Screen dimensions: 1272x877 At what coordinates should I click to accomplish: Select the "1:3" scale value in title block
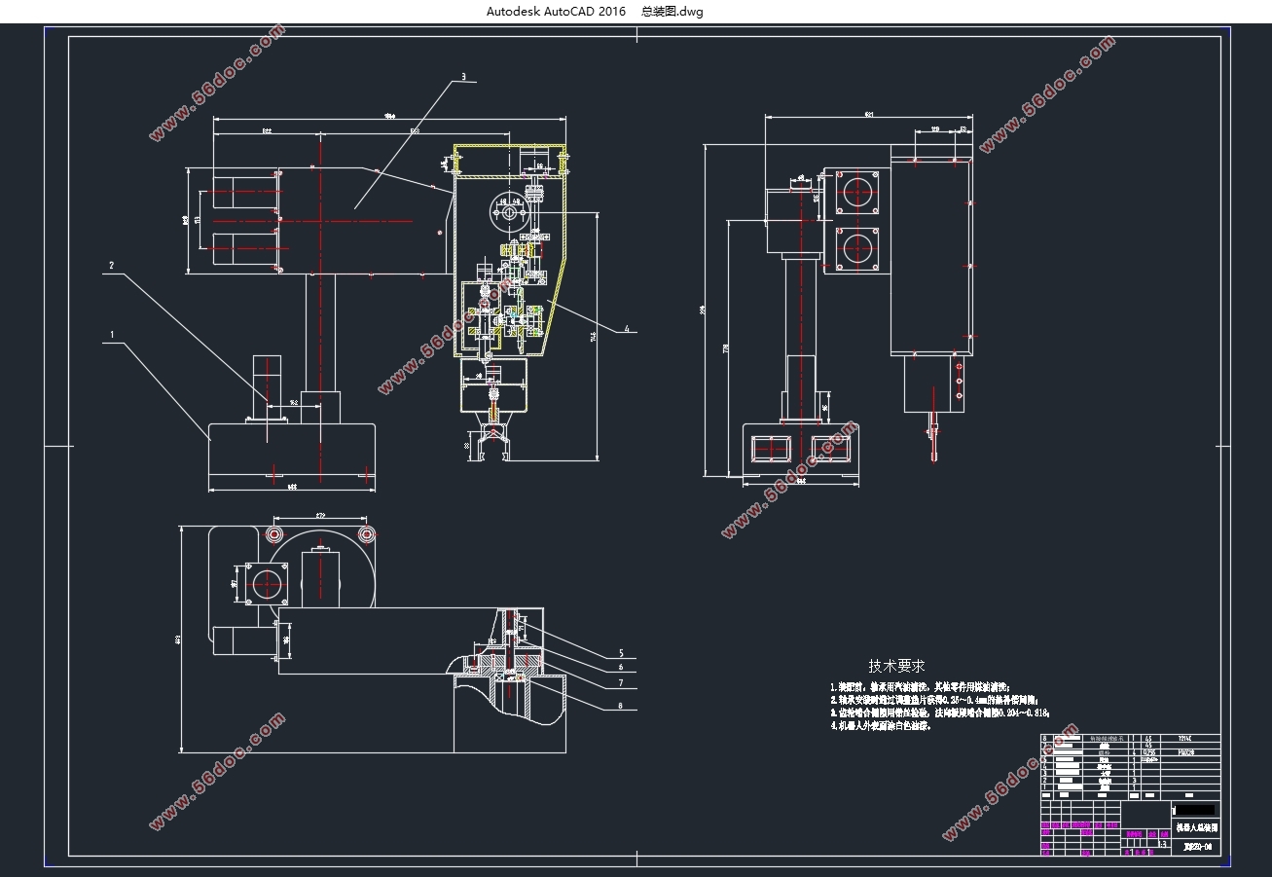pos(1161,844)
